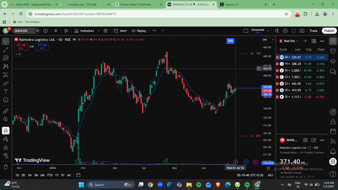Select the Text annotation tool
Viewport: 338px width, 190px height.
click(x=6, y=91)
